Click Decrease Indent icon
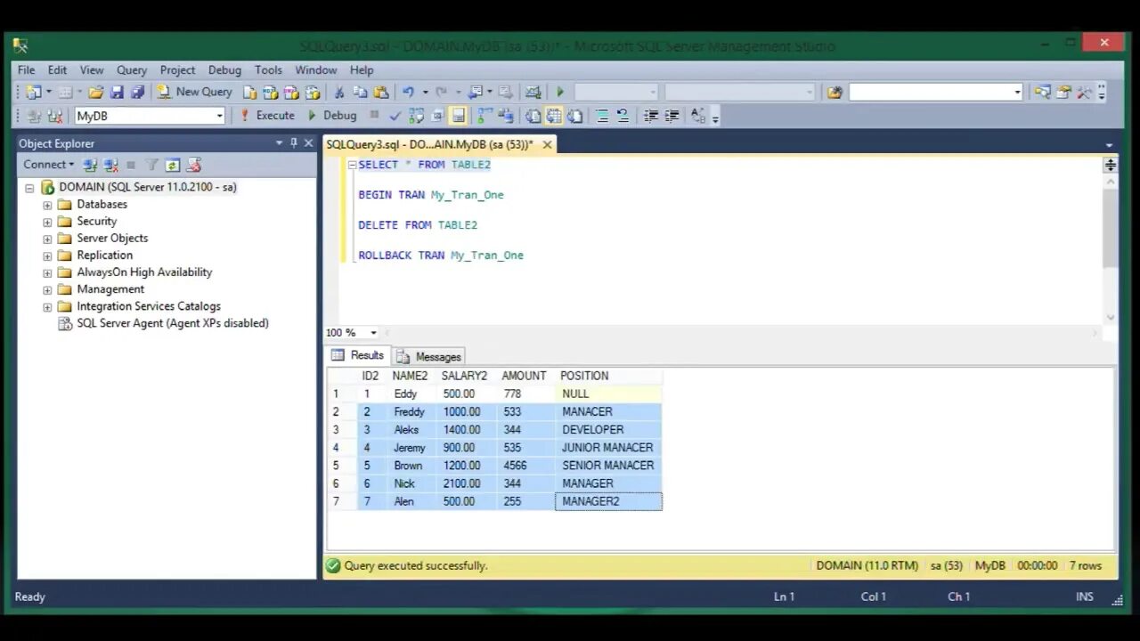Screen dimensions: 1140x641 (x=651, y=116)
